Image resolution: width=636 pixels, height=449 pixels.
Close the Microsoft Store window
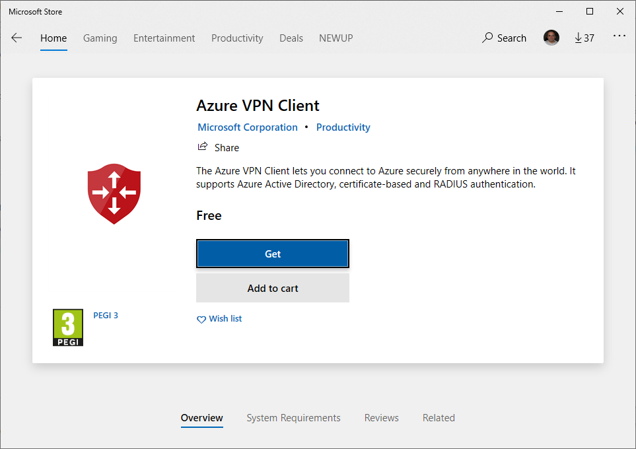tap(619, 11)
